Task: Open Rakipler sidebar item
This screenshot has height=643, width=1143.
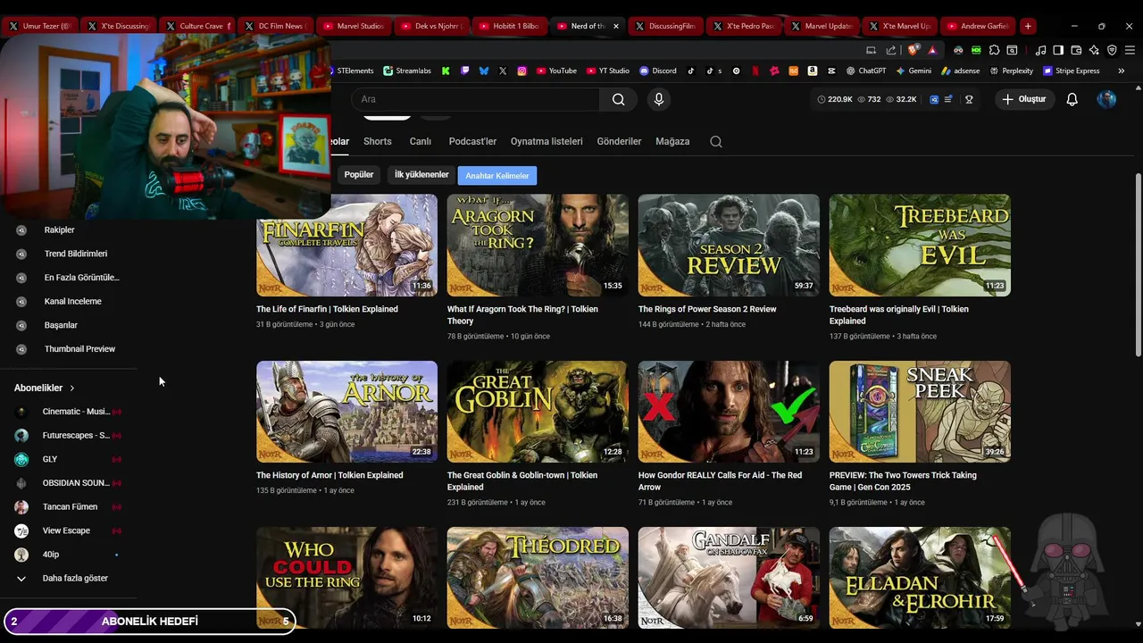Action: (59, 230)
